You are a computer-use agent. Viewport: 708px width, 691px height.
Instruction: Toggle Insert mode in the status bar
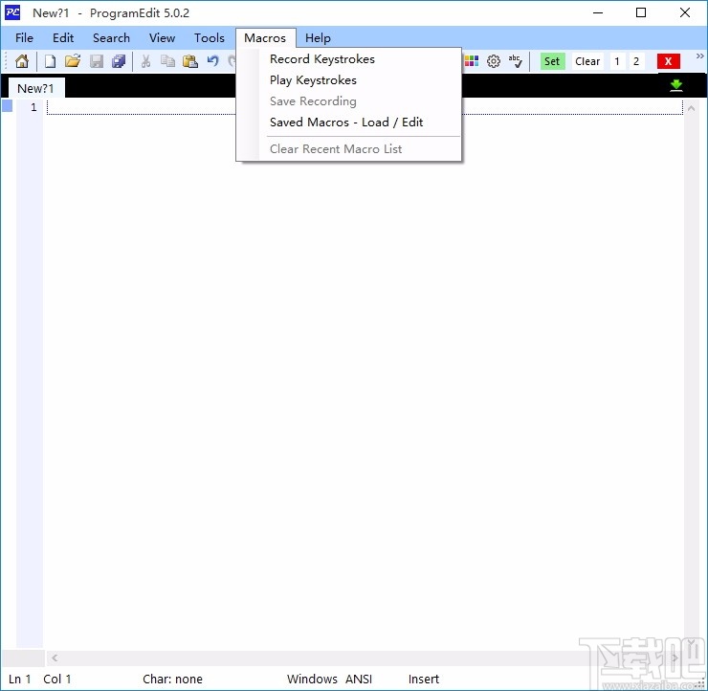click(424, 679)
